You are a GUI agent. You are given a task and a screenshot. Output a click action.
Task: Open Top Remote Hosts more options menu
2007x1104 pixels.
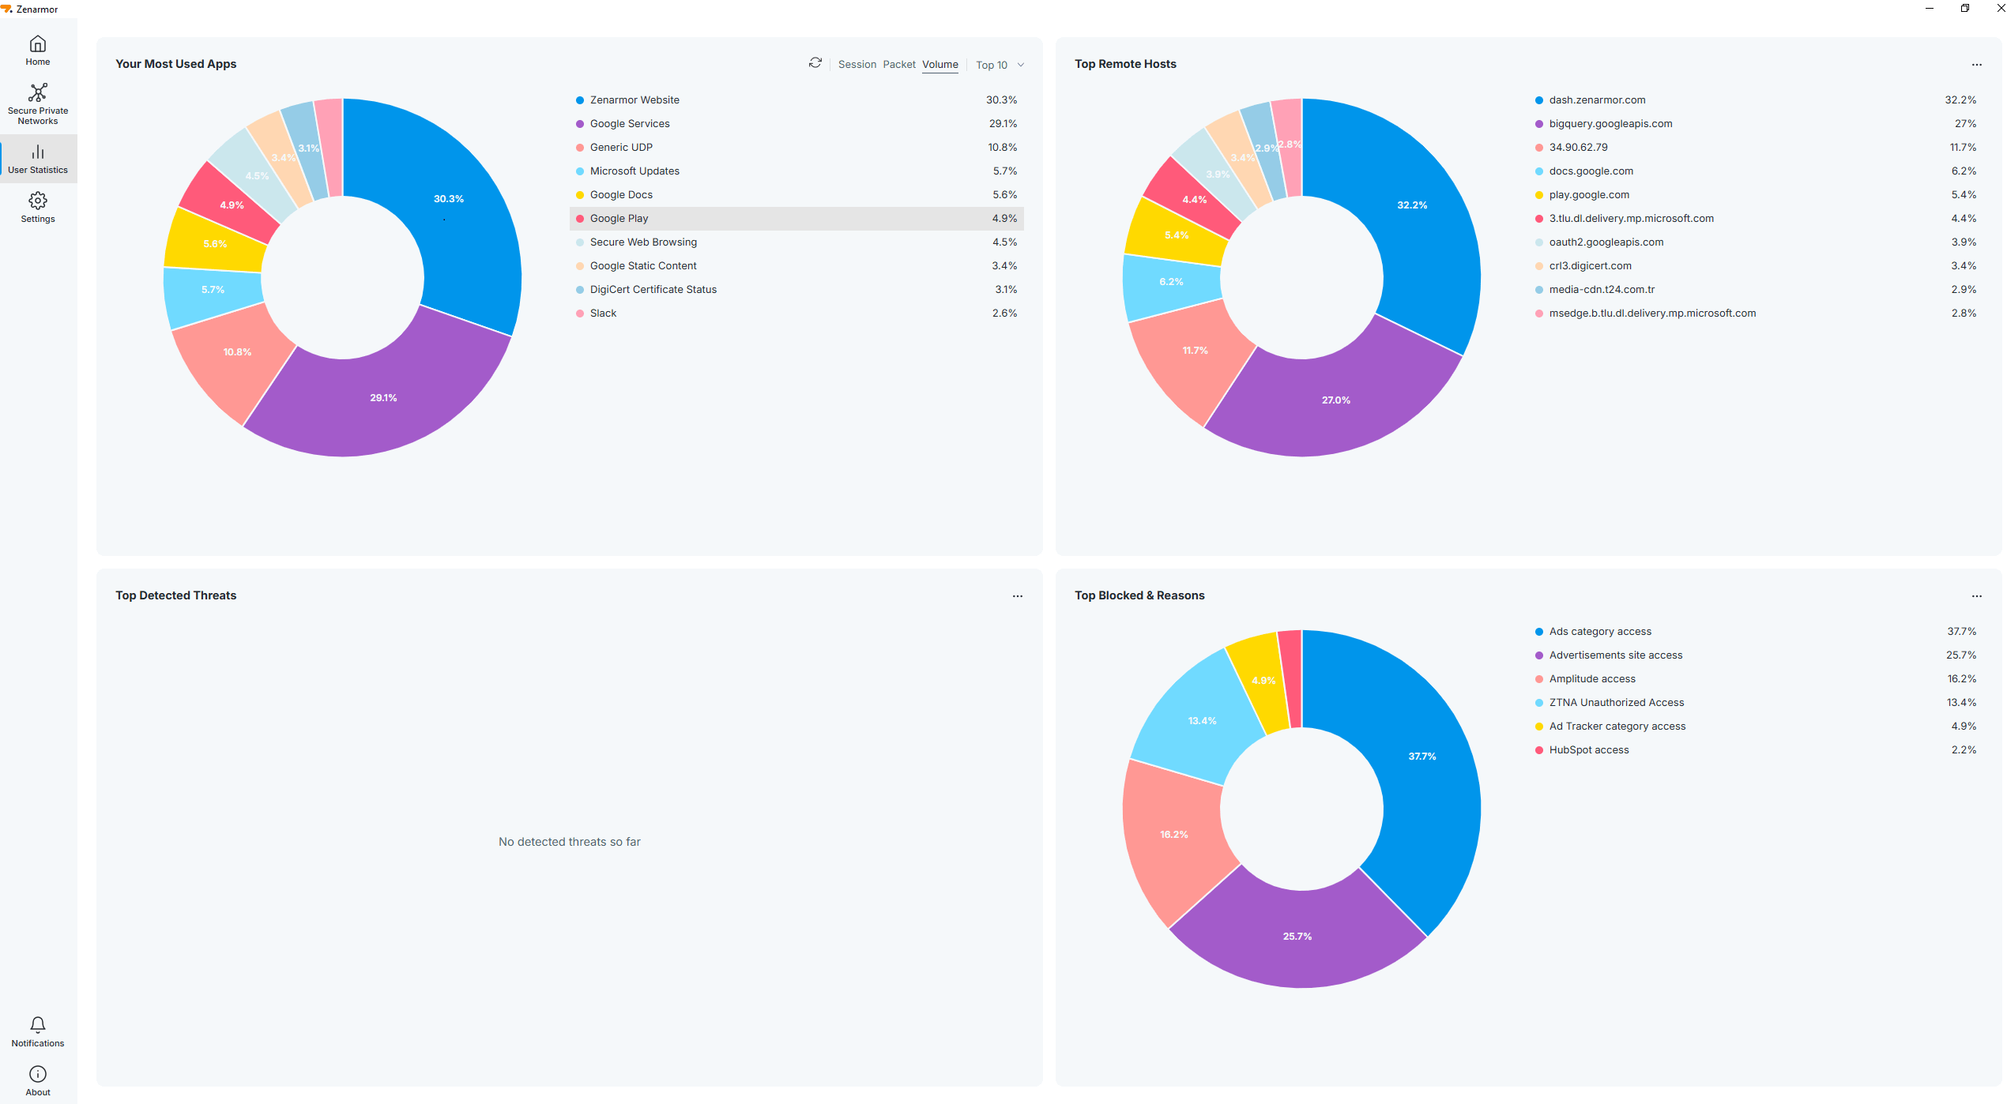(x=1977, y=65)
